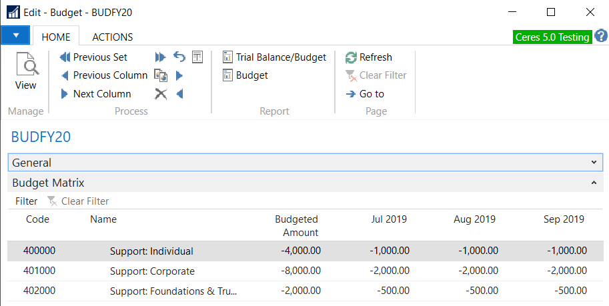The image size is (609, 306).
Task: Click the View document icon
Action: tap(25, 65)
